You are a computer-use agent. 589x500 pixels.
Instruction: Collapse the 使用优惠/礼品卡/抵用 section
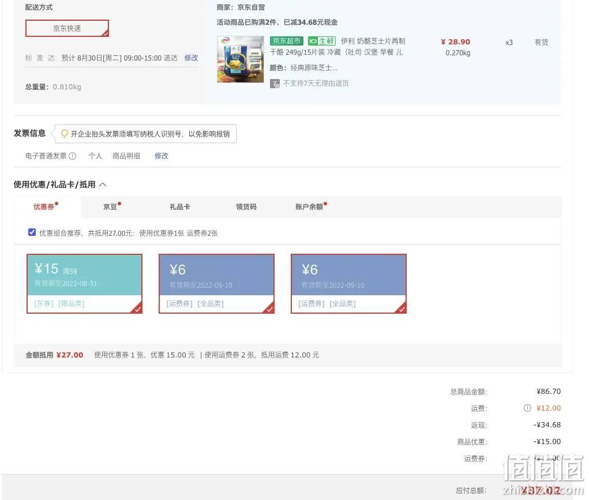103,185
